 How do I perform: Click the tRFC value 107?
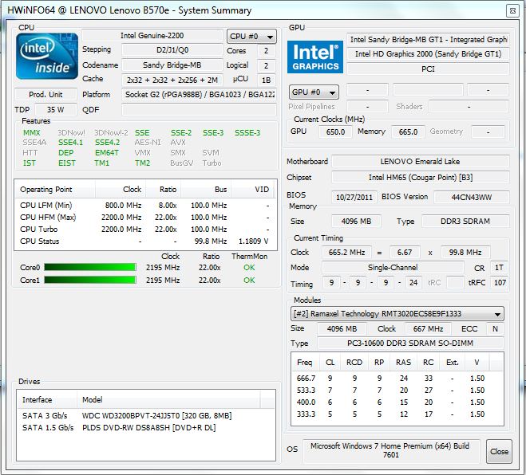point(500,282)
